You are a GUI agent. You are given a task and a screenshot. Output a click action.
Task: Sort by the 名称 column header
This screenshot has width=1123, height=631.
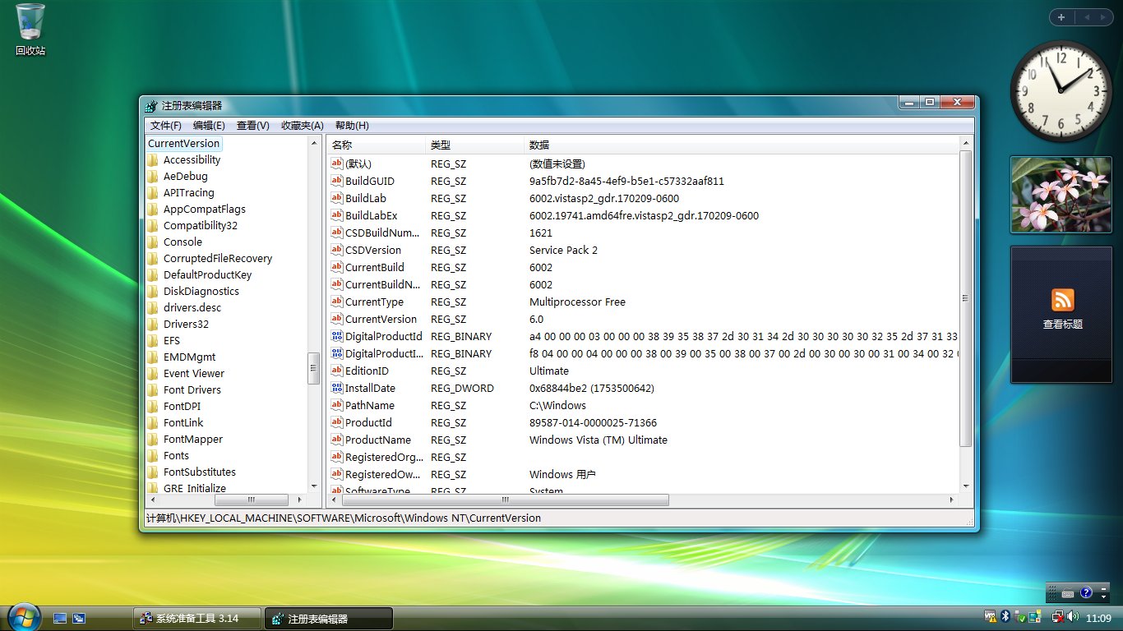pyautogui.click(x=376, y=145)
